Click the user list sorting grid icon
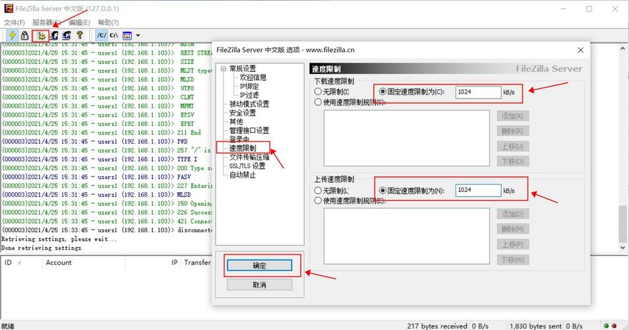This screenshot has height=330, width=629. [x=127, y=36]
